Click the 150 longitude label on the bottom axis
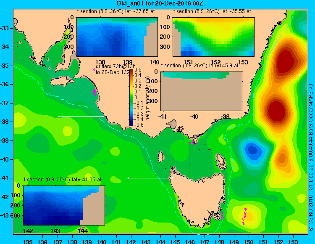The height and width of the screenshot is (244, 315). coord(249,242)
